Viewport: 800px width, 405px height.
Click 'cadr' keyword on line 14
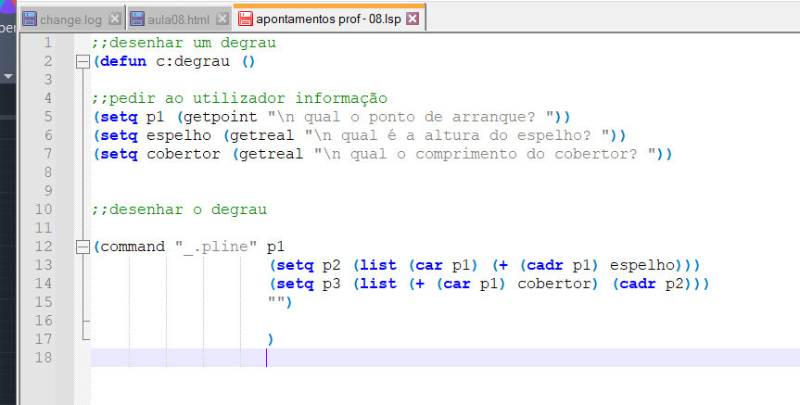[x=637, y=283]
